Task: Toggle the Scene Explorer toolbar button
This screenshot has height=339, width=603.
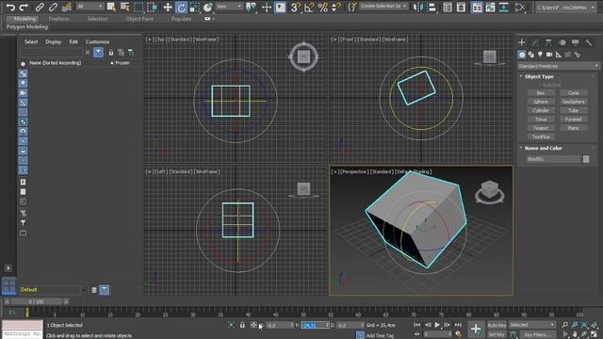Action: (448, 7)
